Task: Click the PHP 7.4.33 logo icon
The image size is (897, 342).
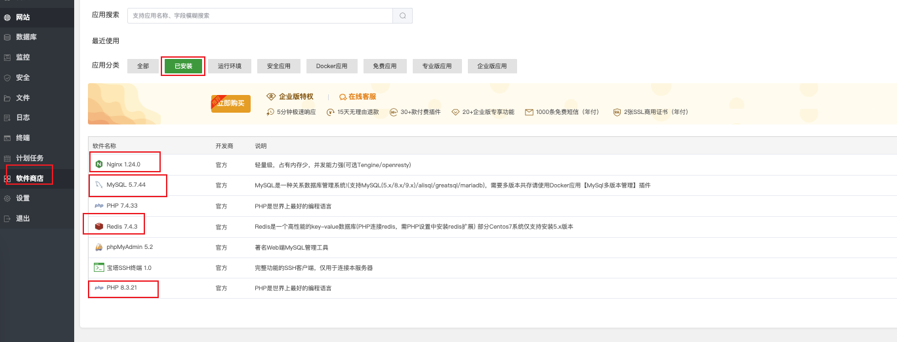Action: click(99, 206)
